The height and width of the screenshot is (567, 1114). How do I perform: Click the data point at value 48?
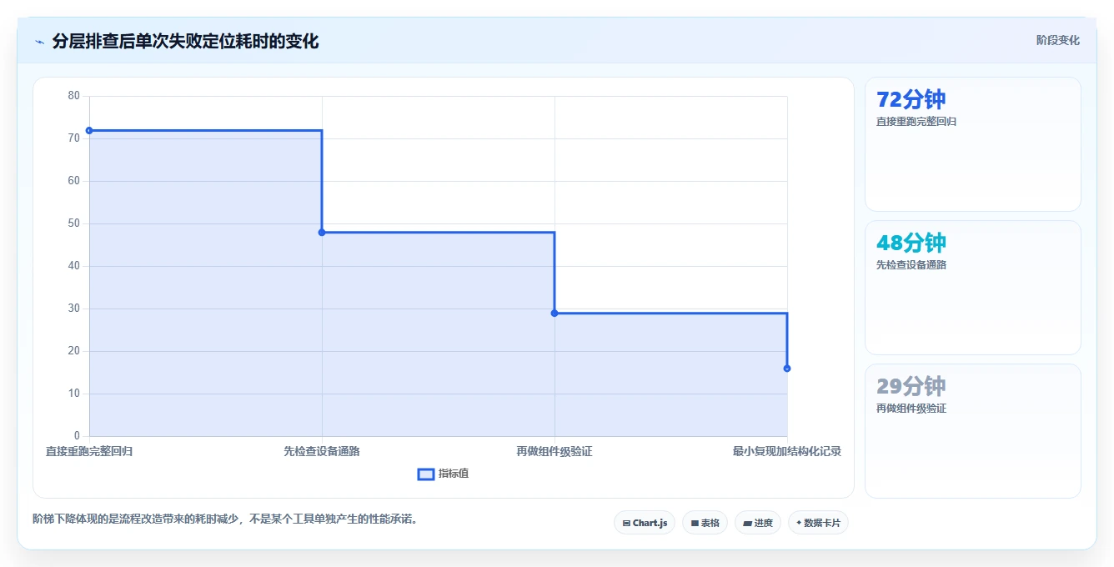(322, 232)
